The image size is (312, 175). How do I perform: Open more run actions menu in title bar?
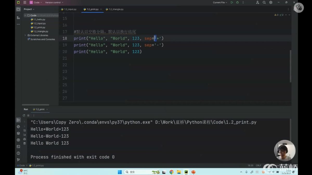(243, 2)
